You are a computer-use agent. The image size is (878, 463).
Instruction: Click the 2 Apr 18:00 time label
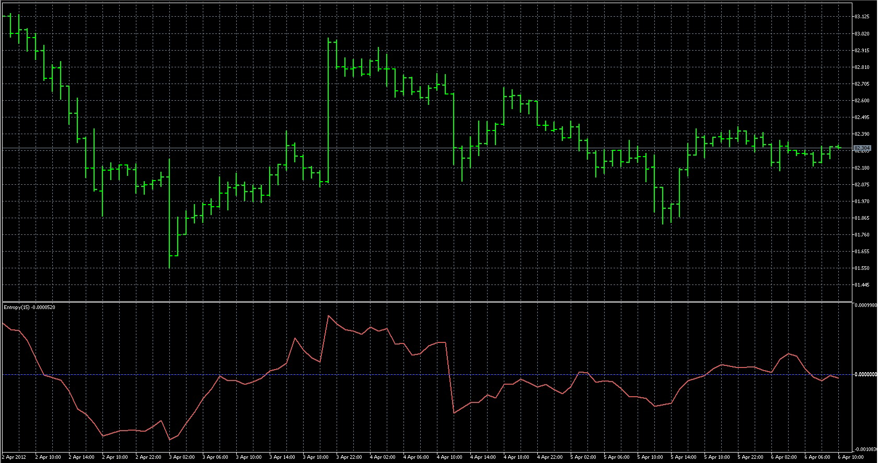point(115,457)
